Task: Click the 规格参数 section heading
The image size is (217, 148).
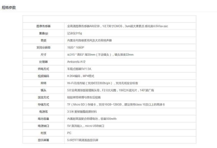Action: [x=9, y=8]
